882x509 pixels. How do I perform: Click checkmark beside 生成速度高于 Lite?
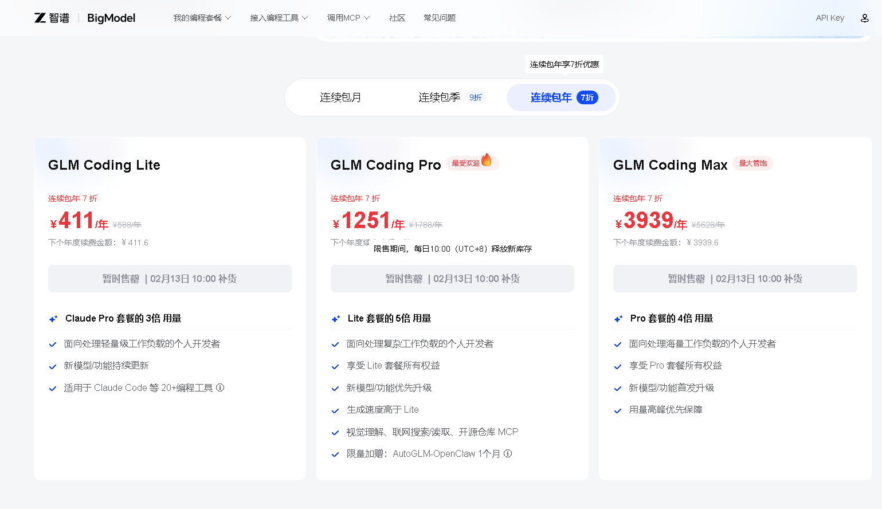click(x=335, y=410)
